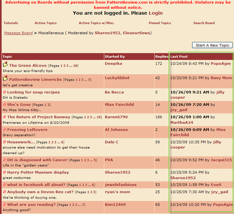Click the topic icon next to Looking for soup recipes
This screenshot has width=234, height=214.
point(5,92)
